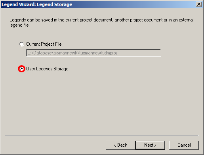Click the '< Back' button

[x=120, y=145]
